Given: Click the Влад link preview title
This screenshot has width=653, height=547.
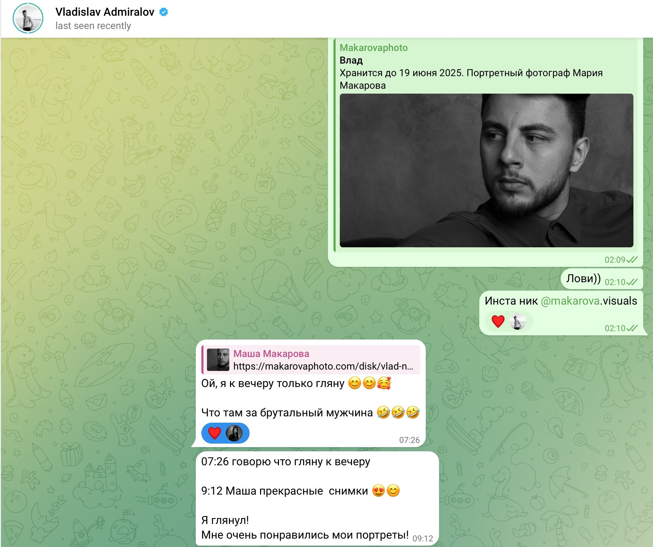Looking at the screenshot, I should click(351, 60).
